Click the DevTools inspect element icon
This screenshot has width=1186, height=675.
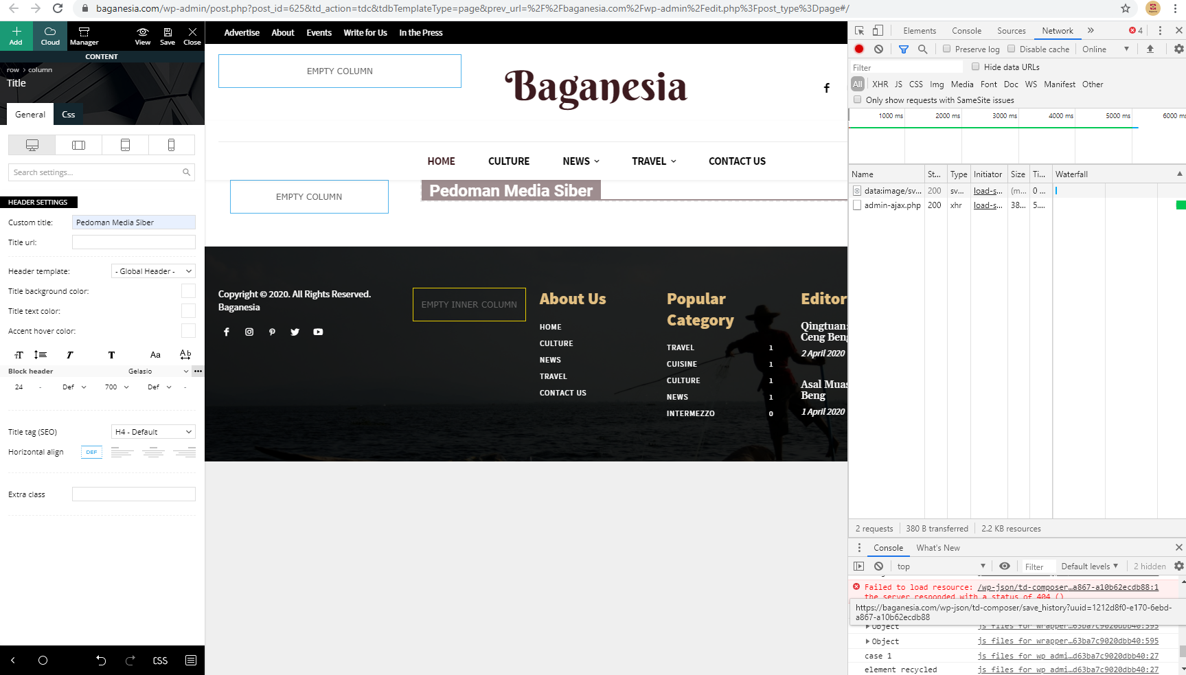point(860,31)
